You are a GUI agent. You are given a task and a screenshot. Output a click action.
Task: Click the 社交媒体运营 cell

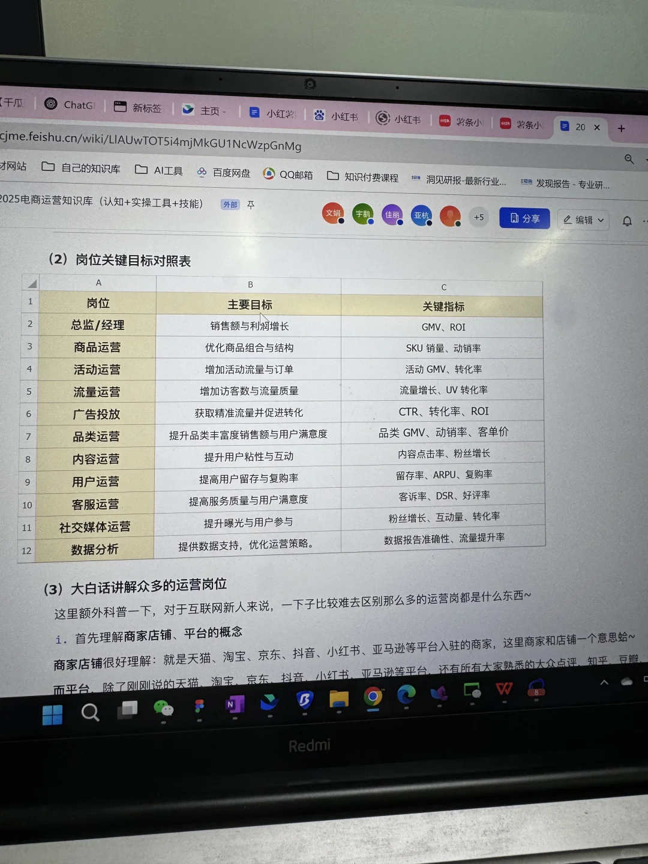[95, 527]
